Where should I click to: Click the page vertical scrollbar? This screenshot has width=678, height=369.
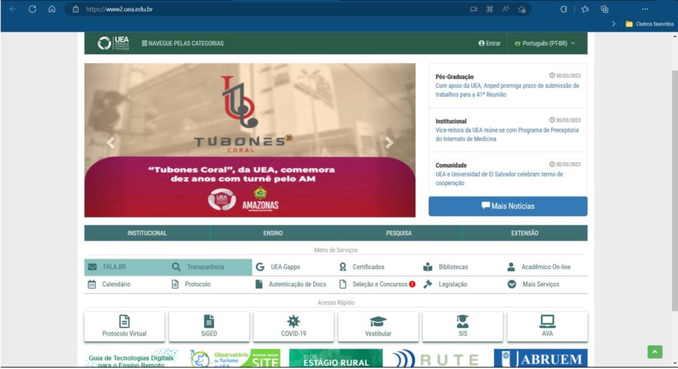tap(675, 190)
